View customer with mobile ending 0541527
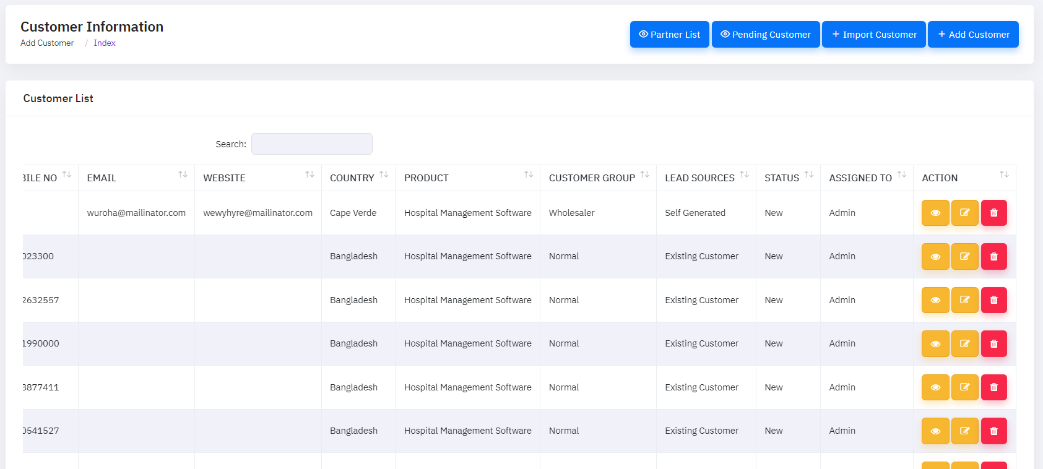Image resolution: width=1043 pixels, height=469 pixels. tap(935, 431)
